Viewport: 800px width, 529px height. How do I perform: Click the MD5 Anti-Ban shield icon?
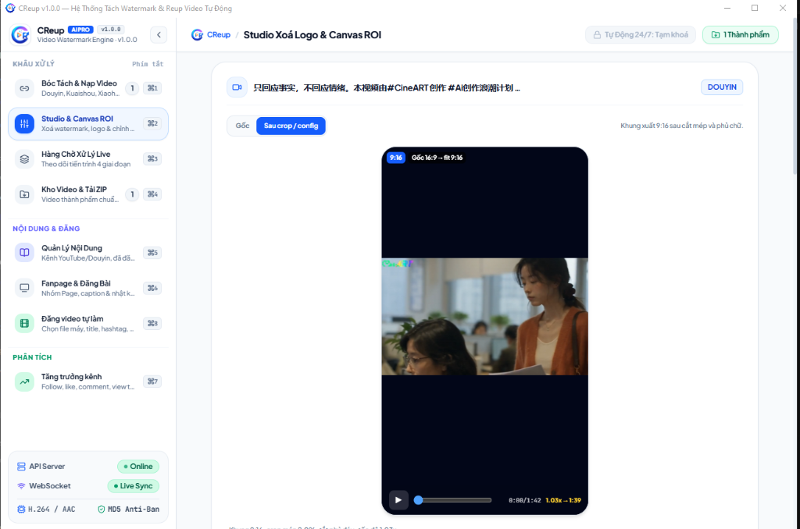(x=101, y=509)
